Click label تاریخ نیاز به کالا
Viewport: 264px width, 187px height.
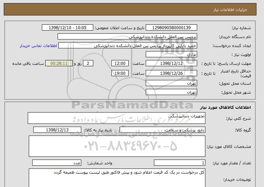(x=98, y=130)
